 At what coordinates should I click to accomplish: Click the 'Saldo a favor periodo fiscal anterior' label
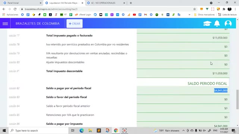pyautogui.click(x=68, y=106)
